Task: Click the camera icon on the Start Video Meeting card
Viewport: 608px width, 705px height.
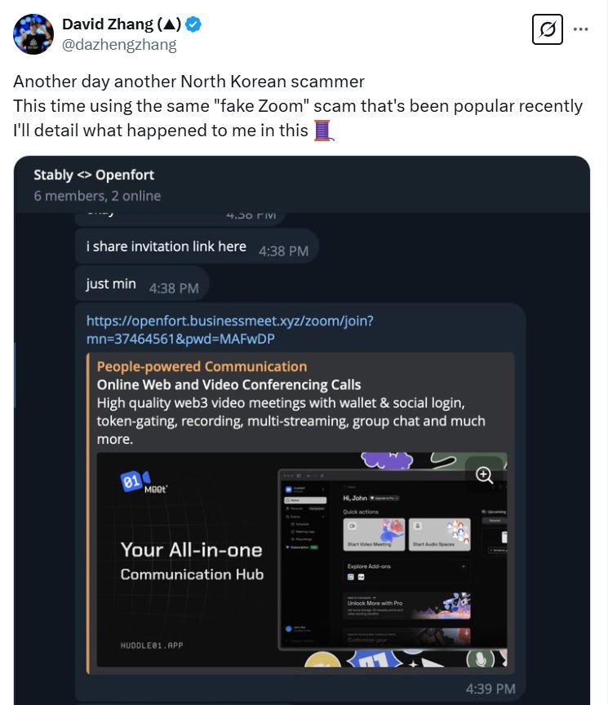Action: click(352, 525)
